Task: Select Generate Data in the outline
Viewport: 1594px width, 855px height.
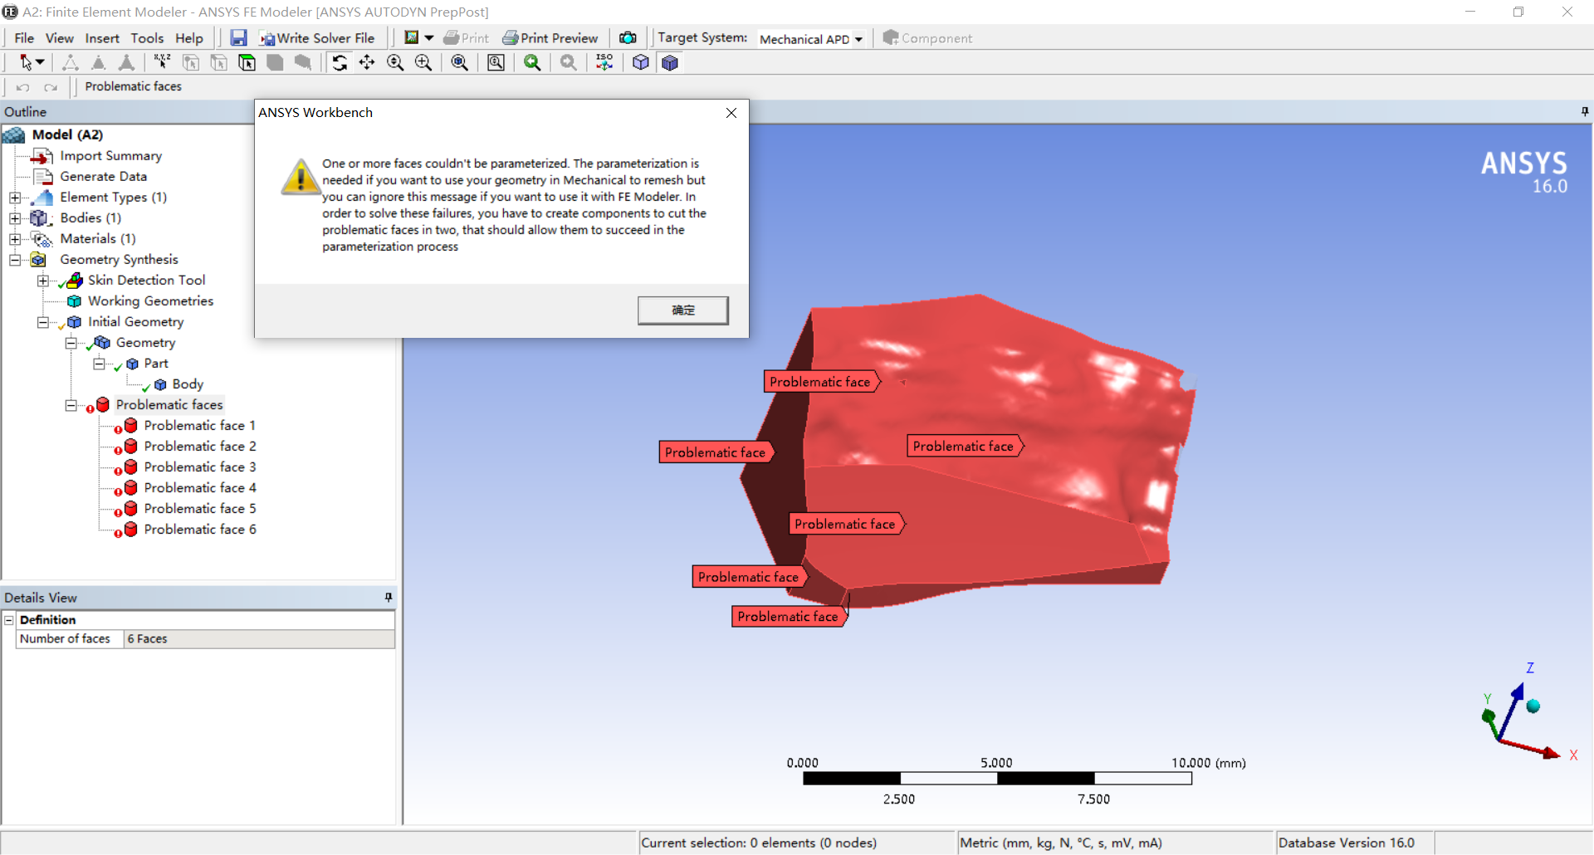Action: tap(103, 177)
